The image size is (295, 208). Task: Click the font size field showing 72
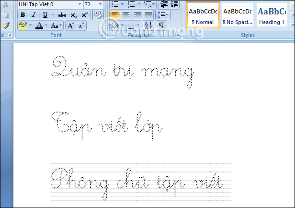point(91,4)
